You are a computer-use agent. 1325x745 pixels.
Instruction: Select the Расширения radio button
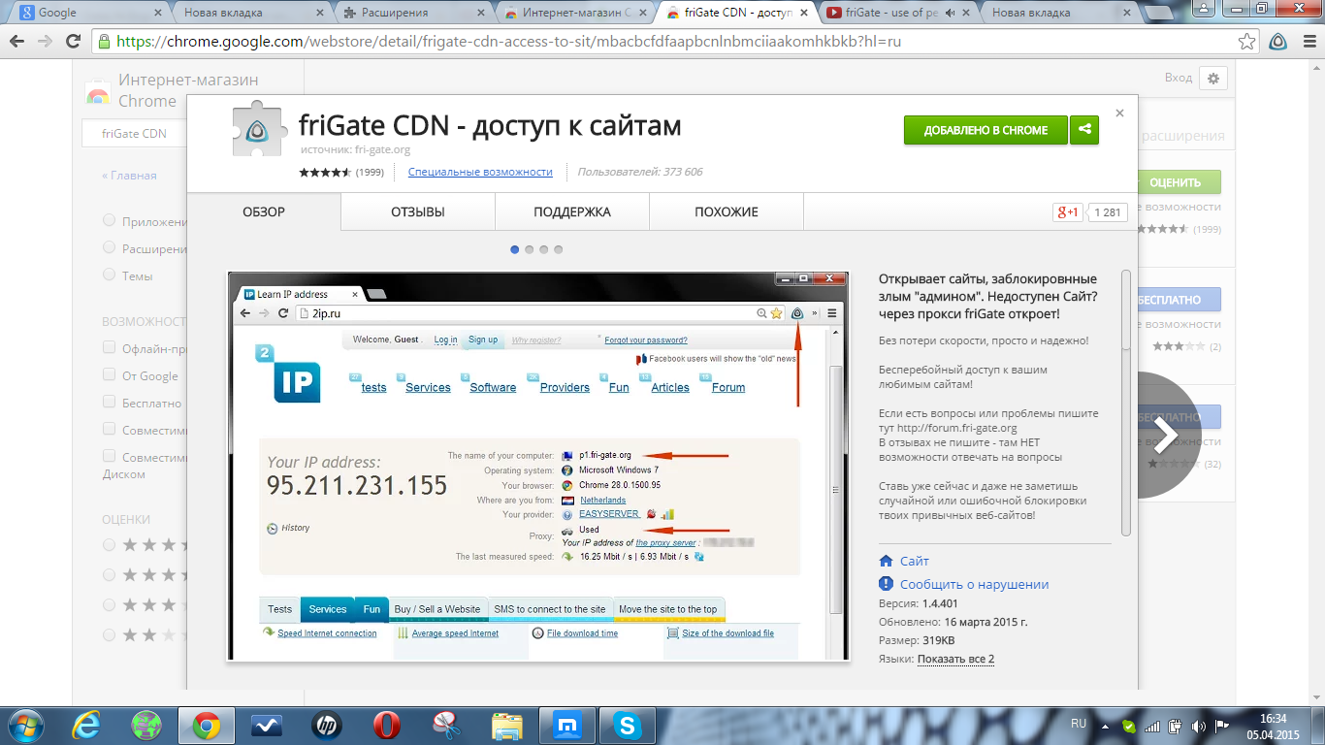[110, 248]
